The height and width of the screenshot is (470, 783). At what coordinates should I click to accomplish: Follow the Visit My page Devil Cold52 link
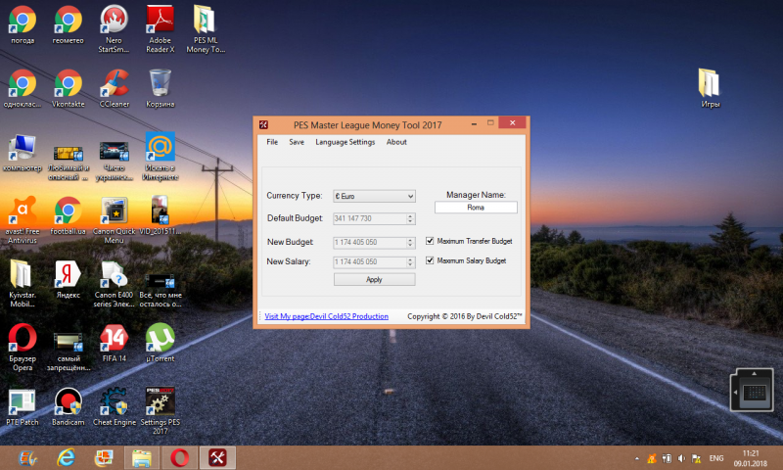tap(327, 316)
